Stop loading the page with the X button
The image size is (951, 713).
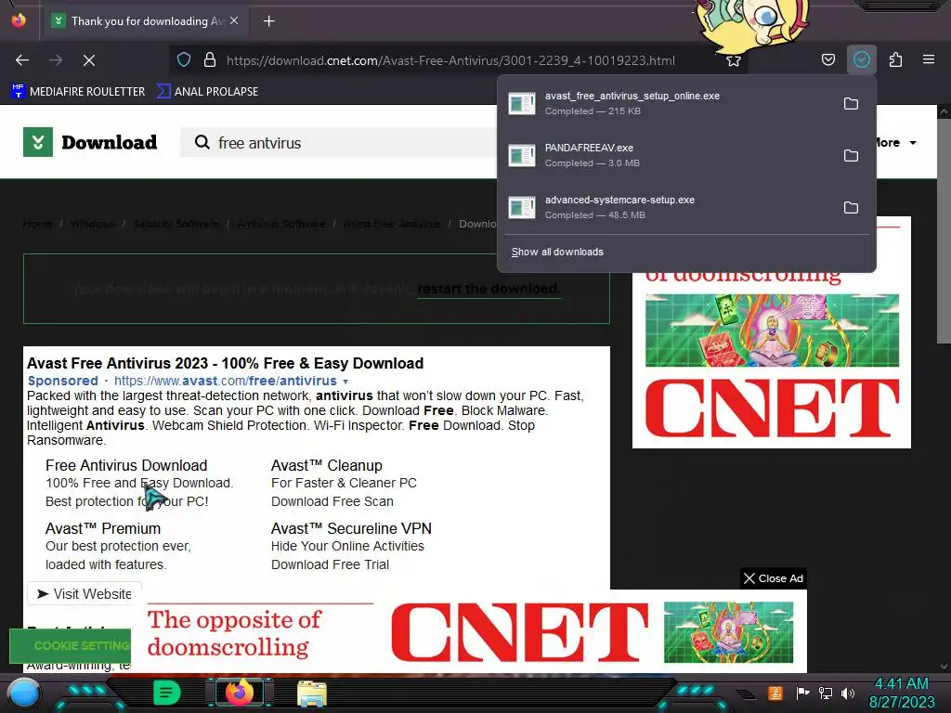88,60
